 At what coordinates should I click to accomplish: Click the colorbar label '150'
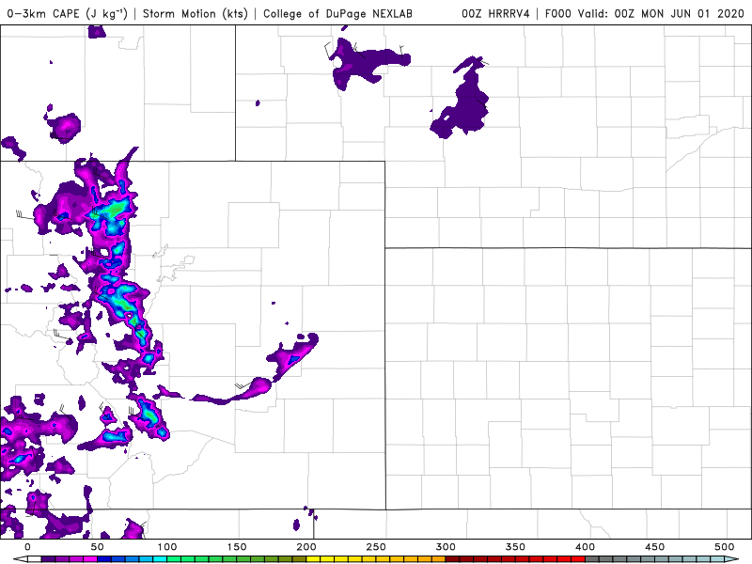click(237, 547)
